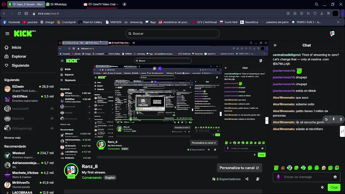Screen dimensions: 345x194
Task: Open the emoji picker in message box
Action: [x=335, y=177]
